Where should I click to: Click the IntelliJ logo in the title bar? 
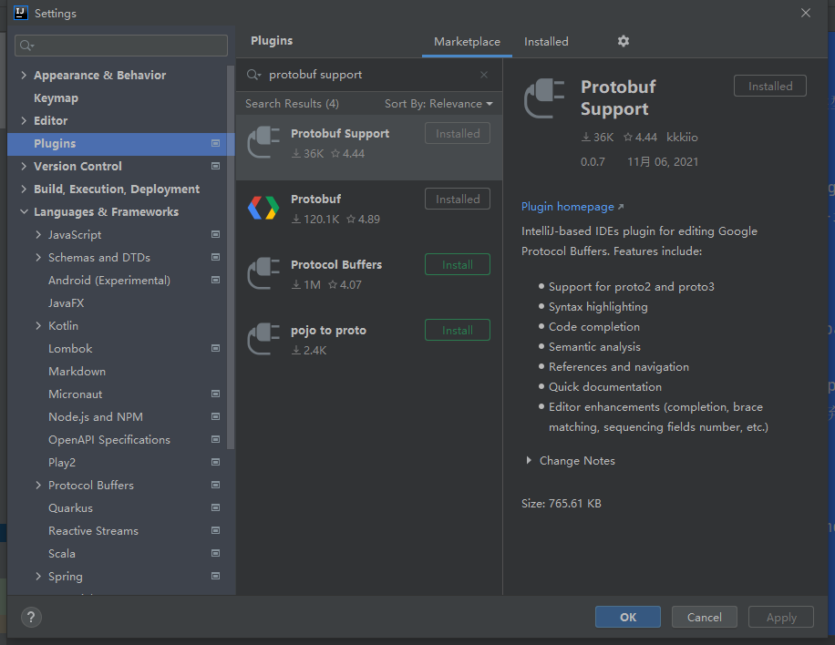coord(20,13)
